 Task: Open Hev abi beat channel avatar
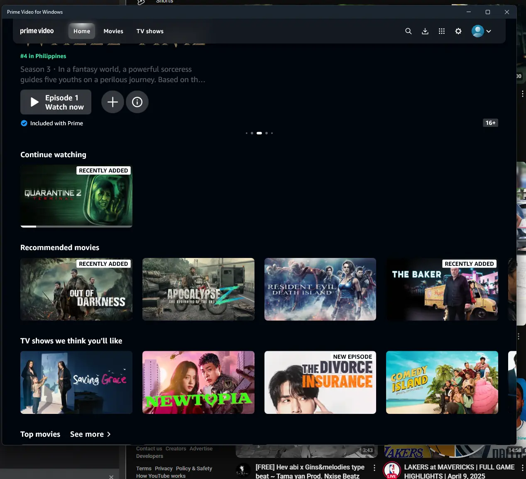pyautogui.click(x=243, y=470)
